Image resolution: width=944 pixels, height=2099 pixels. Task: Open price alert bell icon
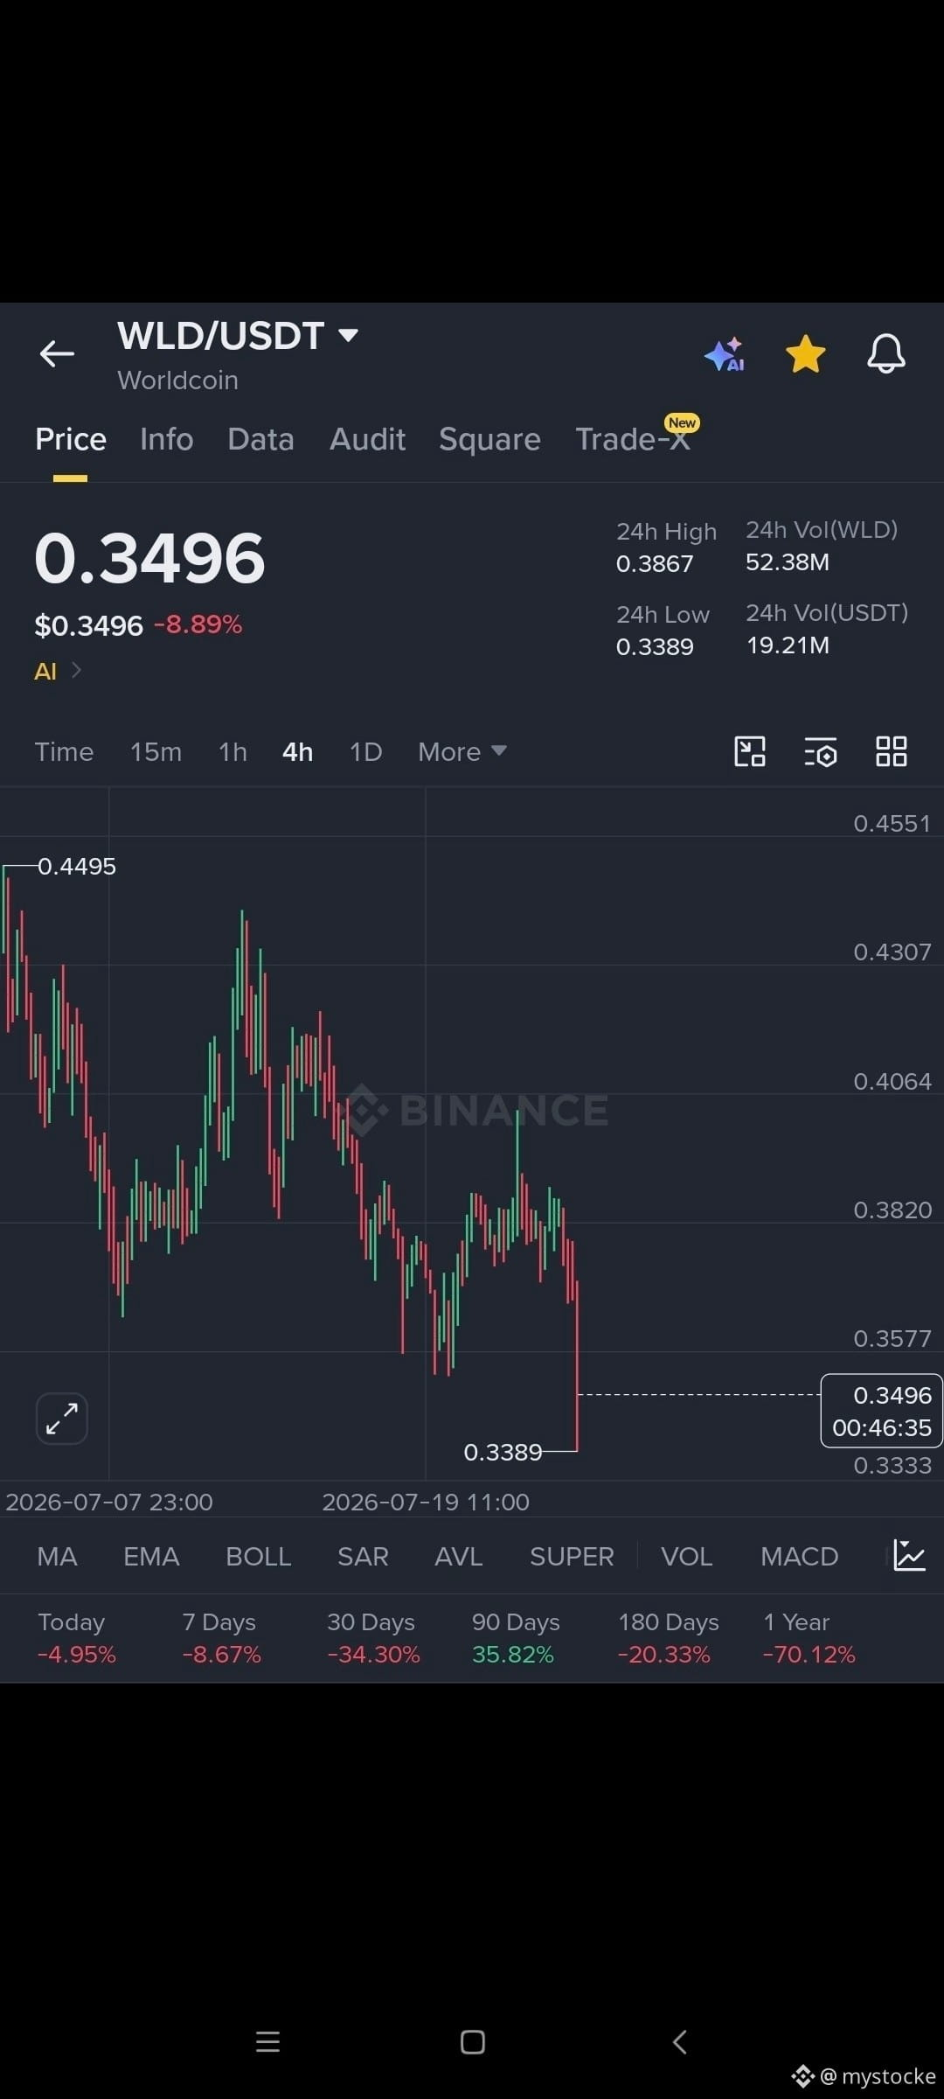pos(885,354)
